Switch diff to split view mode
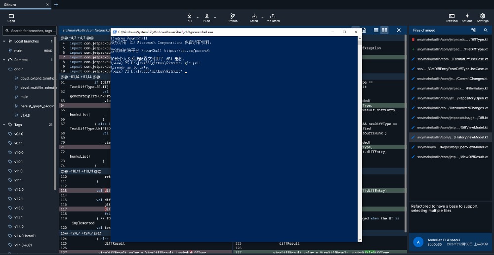This screenshot has height=255, width=494. 384,30
